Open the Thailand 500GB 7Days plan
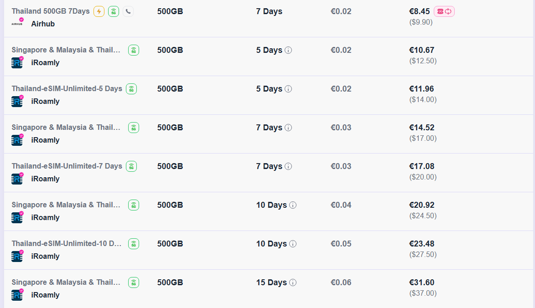Screen dimensions: 535x308 pyautogui.click(x=51, y=11)
